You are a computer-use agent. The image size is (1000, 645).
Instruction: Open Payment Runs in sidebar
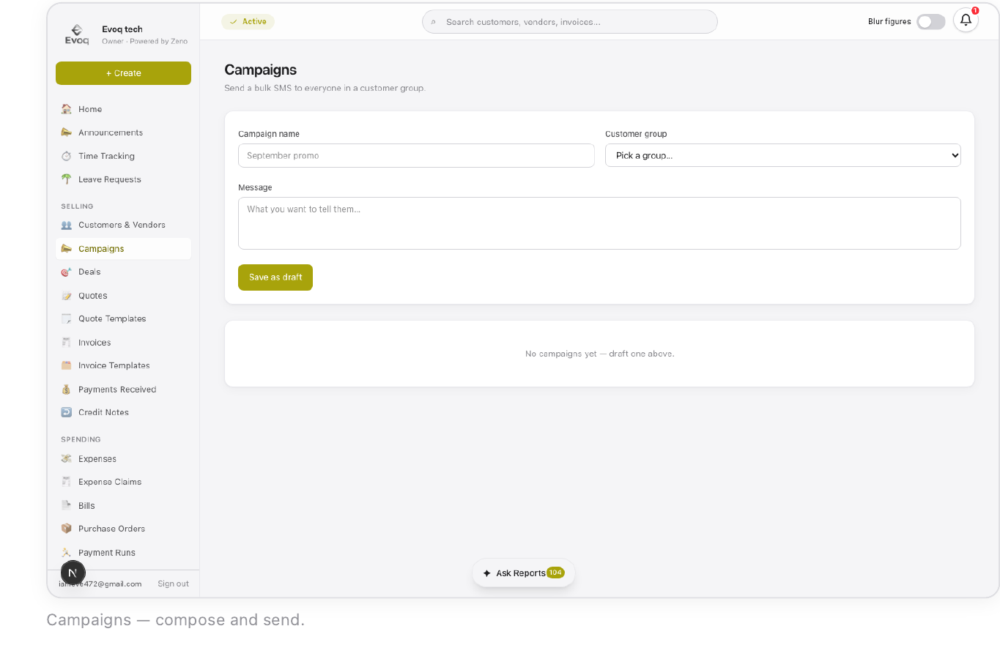pyautogui.click(x=123, y=553)
